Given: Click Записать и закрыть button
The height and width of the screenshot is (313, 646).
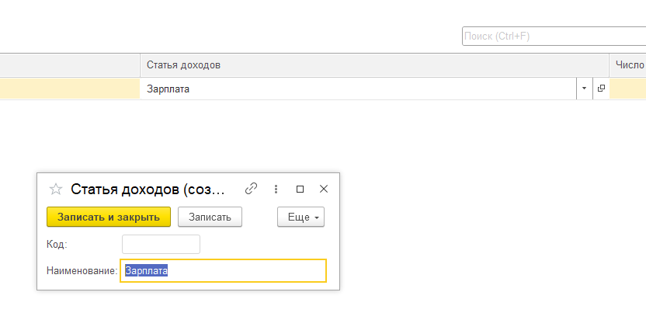Looking at the screenshot, I should [x=109, y=217].
